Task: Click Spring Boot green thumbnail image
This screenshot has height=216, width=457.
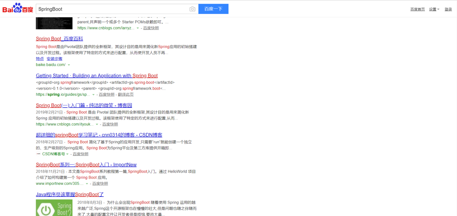Action: coord(54,208)
